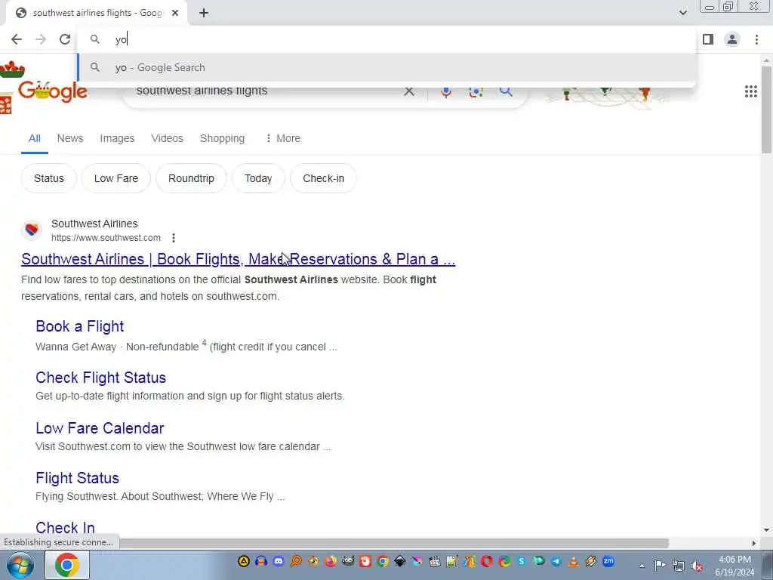Open the Book a Flight sitelink

point(80,326)
